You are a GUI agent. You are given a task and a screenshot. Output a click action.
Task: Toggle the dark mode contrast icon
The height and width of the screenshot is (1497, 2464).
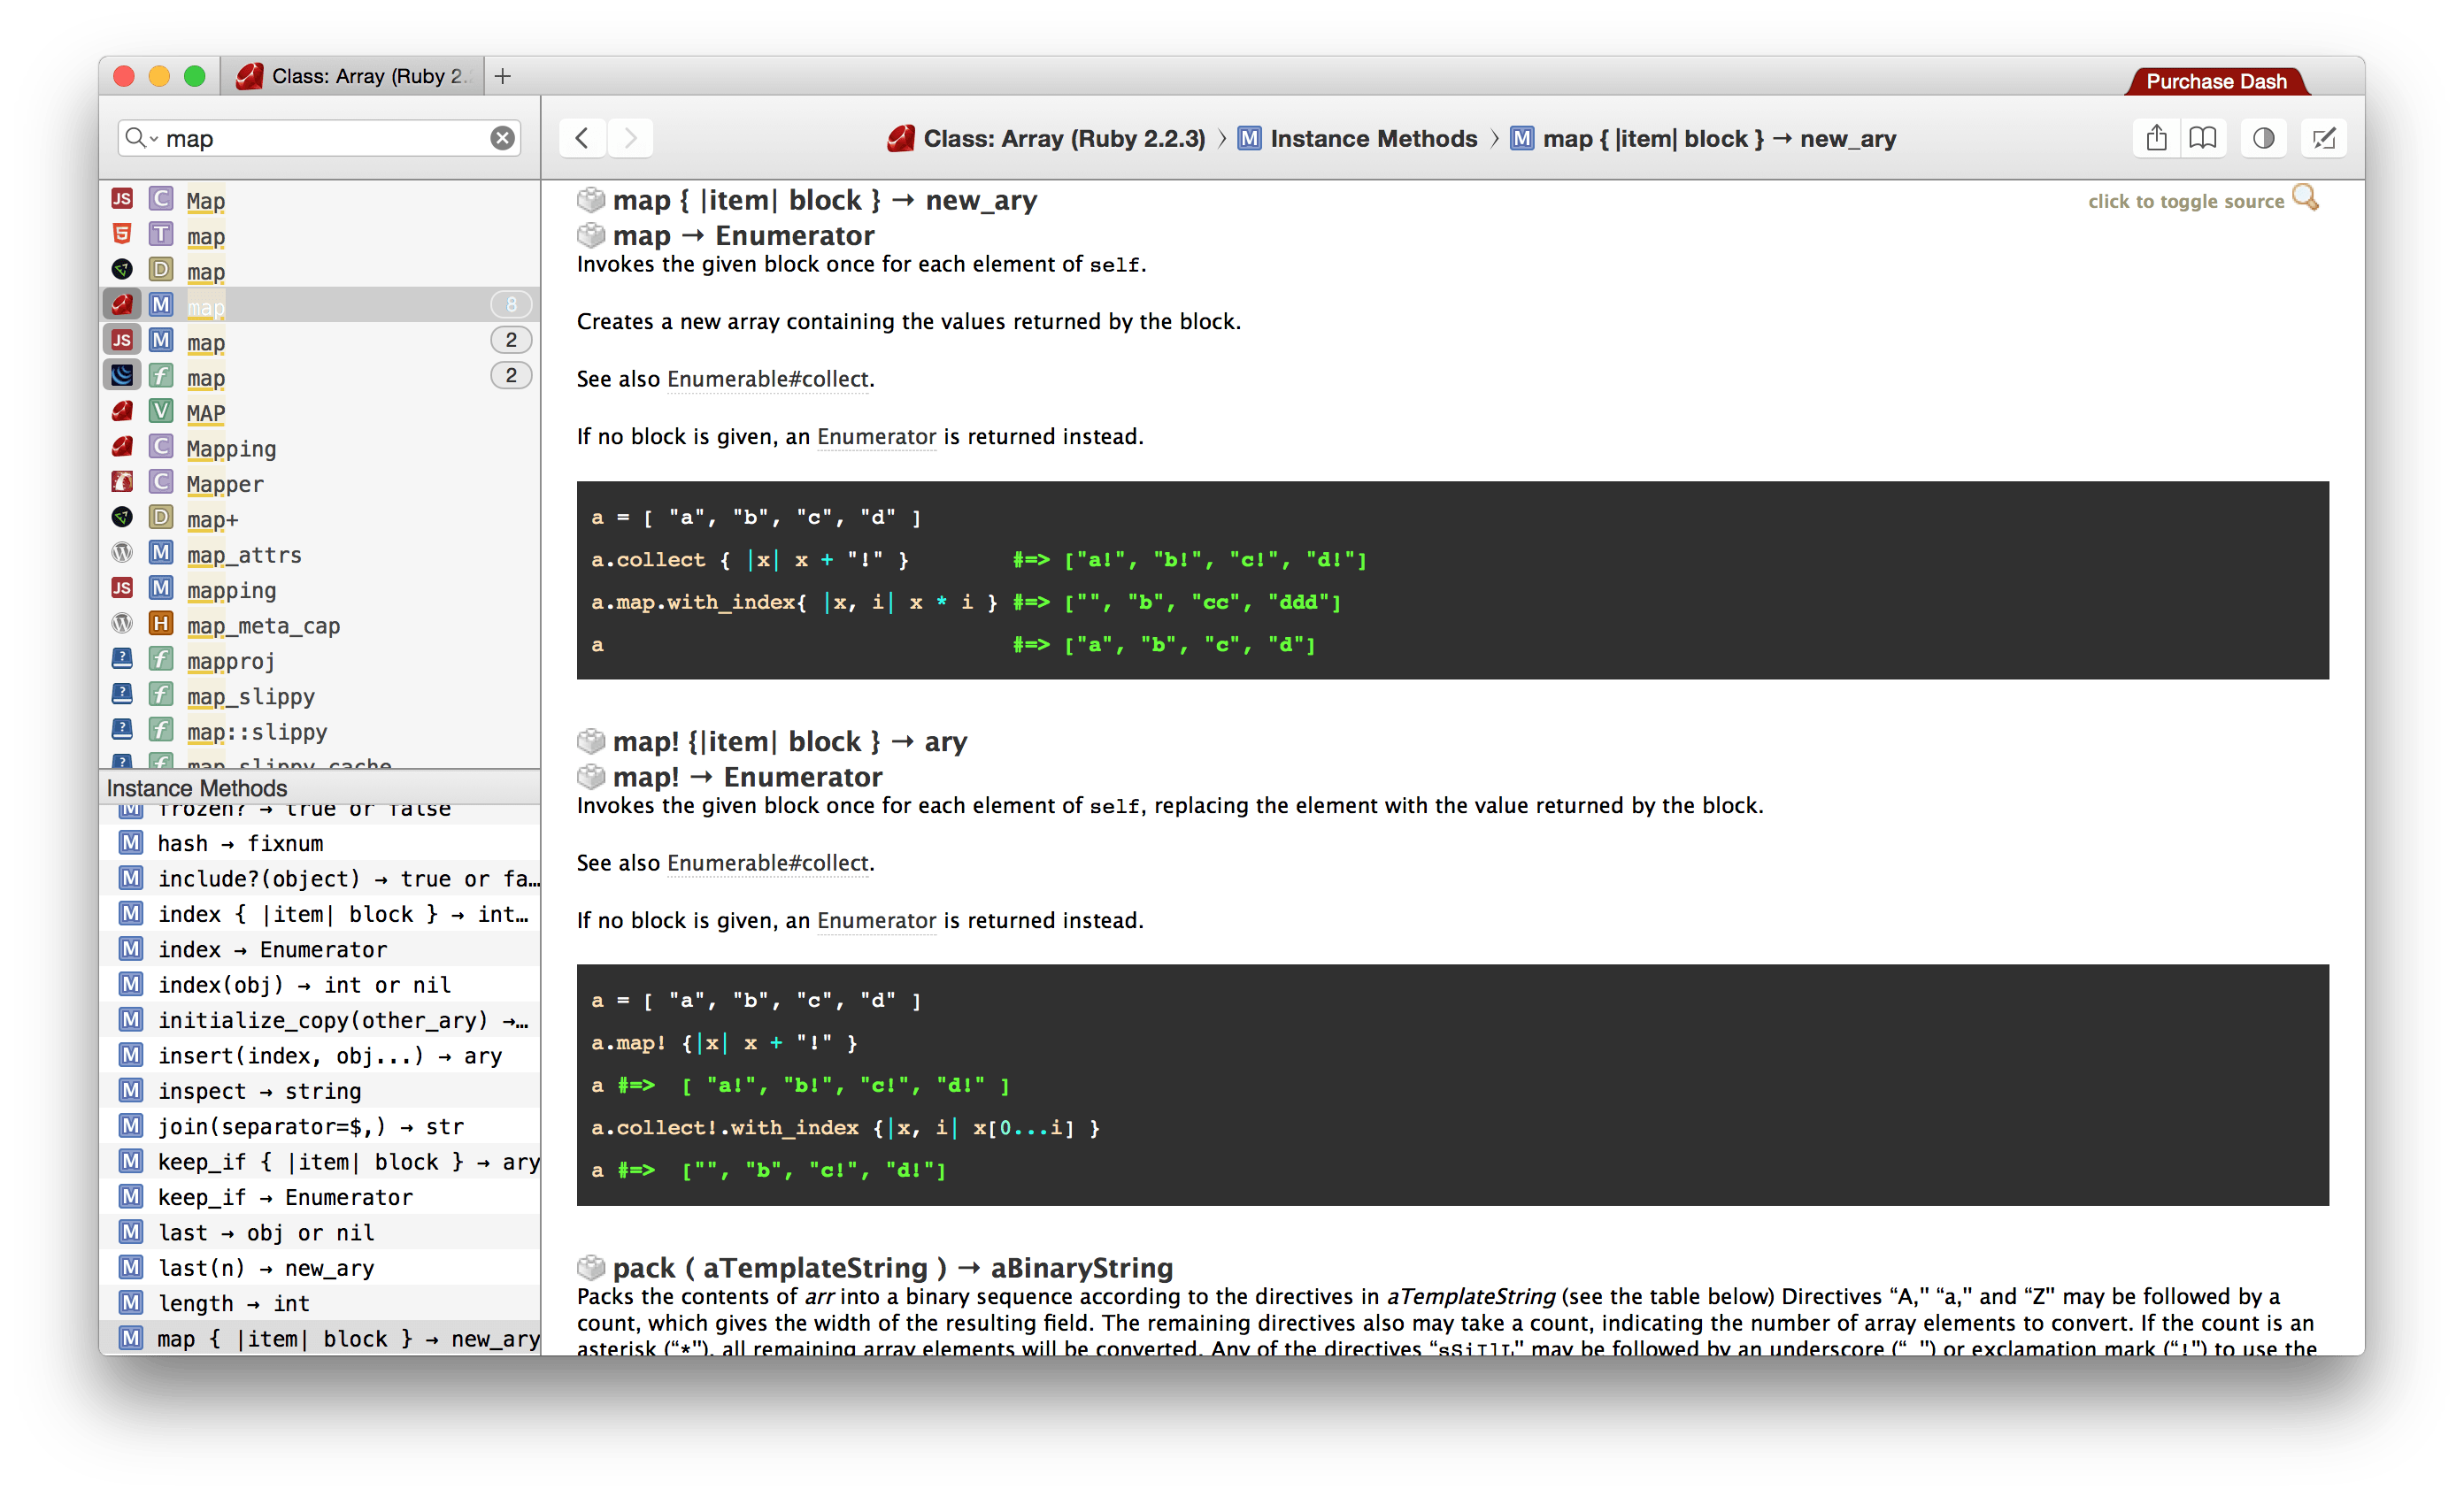[x=2264, y=138]
